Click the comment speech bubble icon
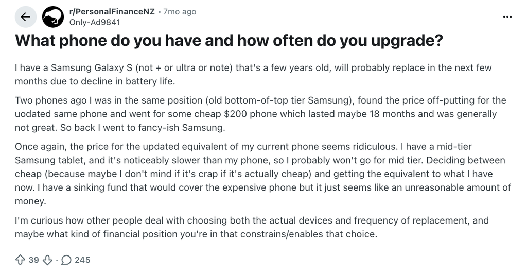 66,260
